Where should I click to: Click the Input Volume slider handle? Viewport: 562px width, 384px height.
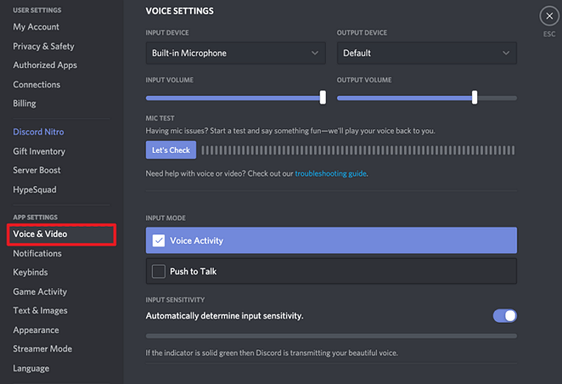point(323,97)
